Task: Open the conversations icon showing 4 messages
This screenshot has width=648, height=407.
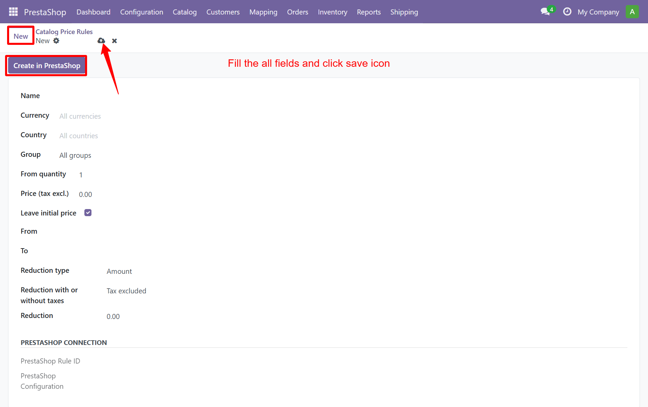Action: [x=545, y=11]
